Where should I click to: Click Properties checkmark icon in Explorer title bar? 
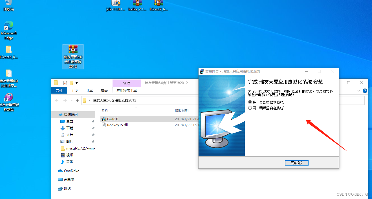(65, 83)
